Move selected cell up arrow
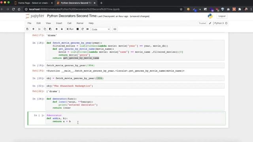 pos(57,29)
